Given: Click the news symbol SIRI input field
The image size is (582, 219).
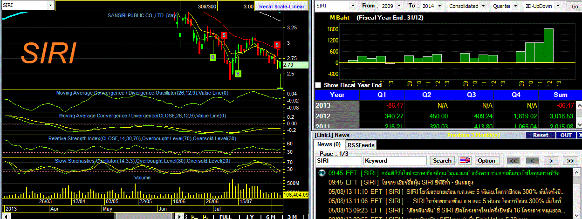Looking at the screenshot, I should [x=339, y=161].
